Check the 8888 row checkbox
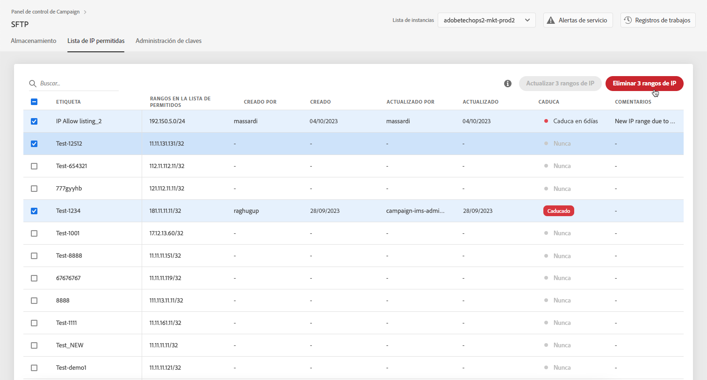This screenshot has height=380, width=707. tap(34, 301)
